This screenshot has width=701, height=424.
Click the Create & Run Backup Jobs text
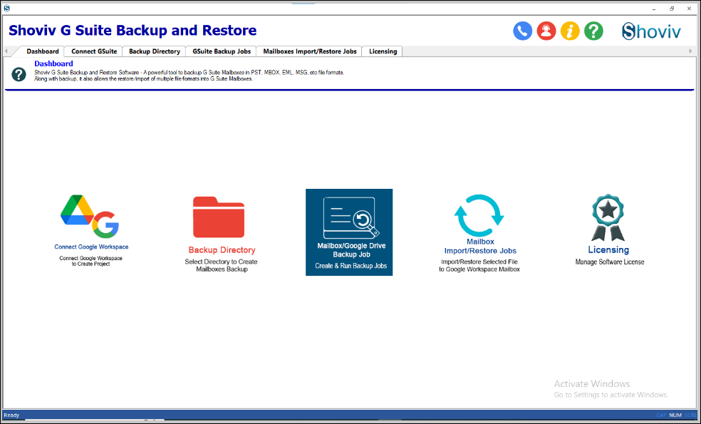[x=350, y=266]
